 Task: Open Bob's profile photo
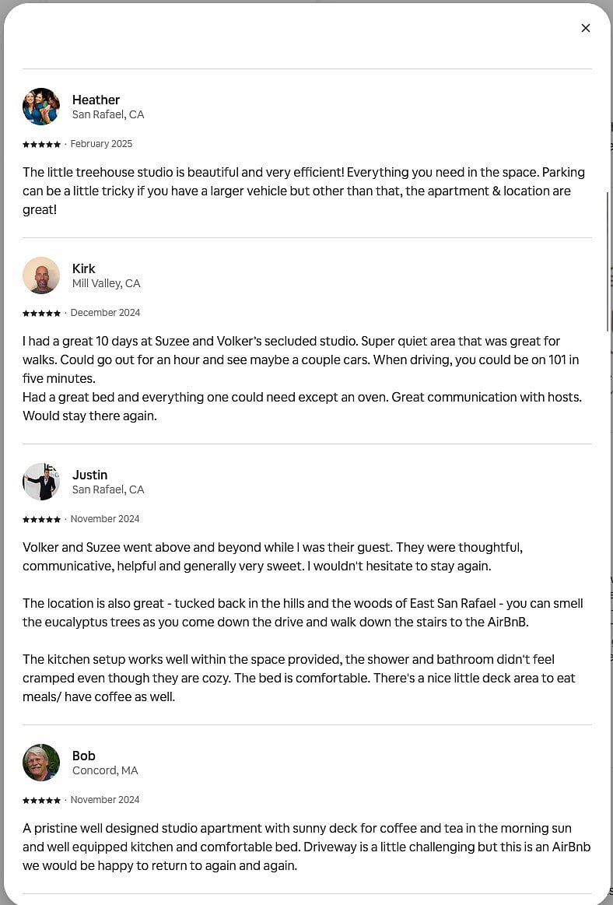(x=41, y=763)
